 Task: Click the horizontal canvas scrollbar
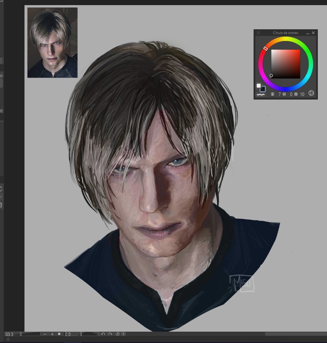coord(296,334)
